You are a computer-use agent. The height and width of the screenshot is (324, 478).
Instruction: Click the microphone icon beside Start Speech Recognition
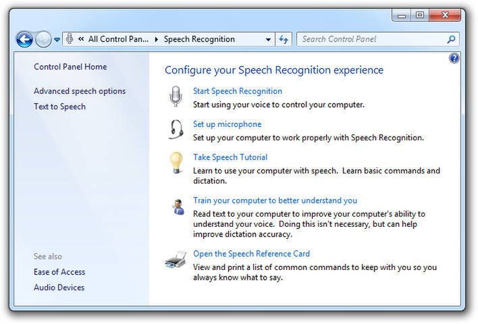coord(176,96)
